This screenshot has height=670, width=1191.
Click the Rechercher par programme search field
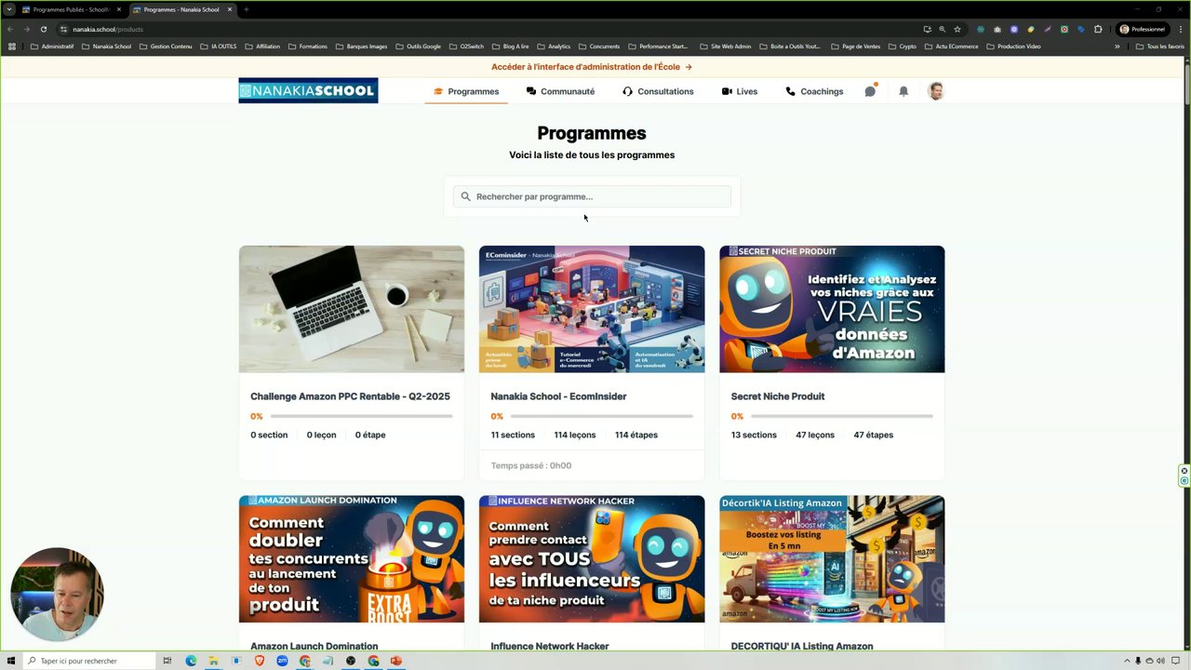click(592, 196)
